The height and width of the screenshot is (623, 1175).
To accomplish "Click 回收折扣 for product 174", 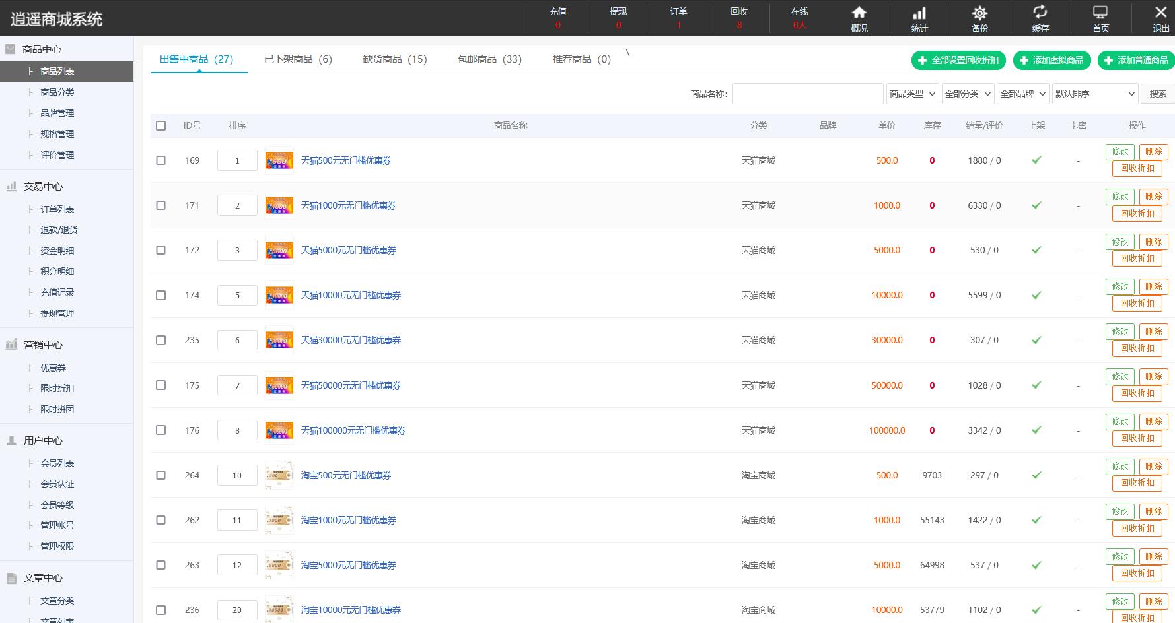I will tap(1137, 304).
